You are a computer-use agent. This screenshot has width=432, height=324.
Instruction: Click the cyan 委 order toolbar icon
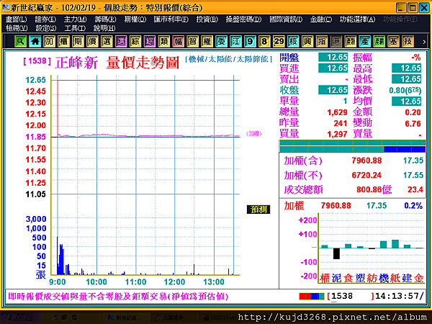click(x=221, y=42)
